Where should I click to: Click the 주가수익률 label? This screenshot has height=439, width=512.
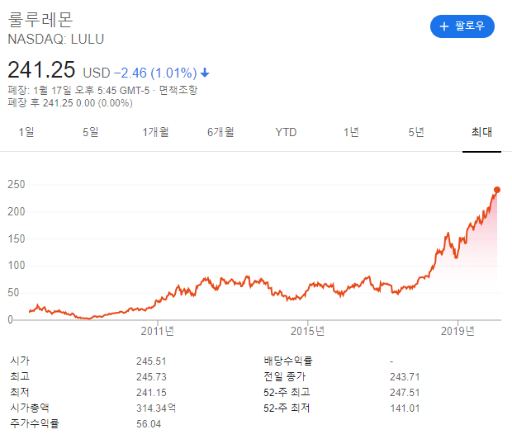tap(35, 423)
